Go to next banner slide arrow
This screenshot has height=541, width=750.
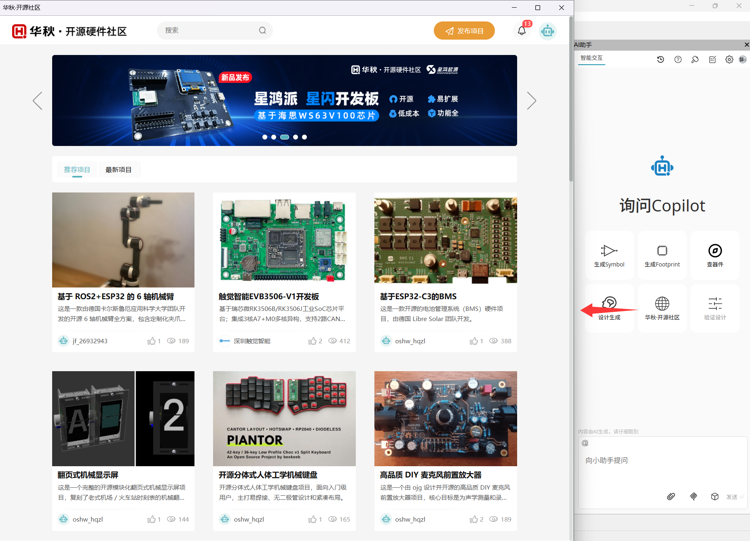(531, 101)
